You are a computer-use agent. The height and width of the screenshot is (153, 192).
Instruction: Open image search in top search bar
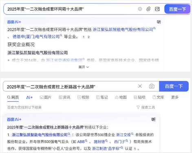point(157,9)
